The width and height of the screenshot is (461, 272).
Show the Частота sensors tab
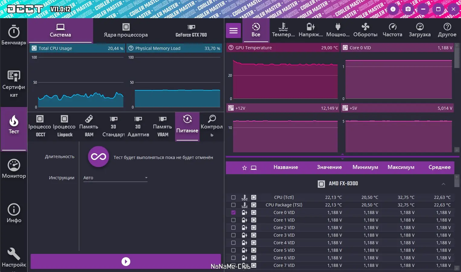392,30
